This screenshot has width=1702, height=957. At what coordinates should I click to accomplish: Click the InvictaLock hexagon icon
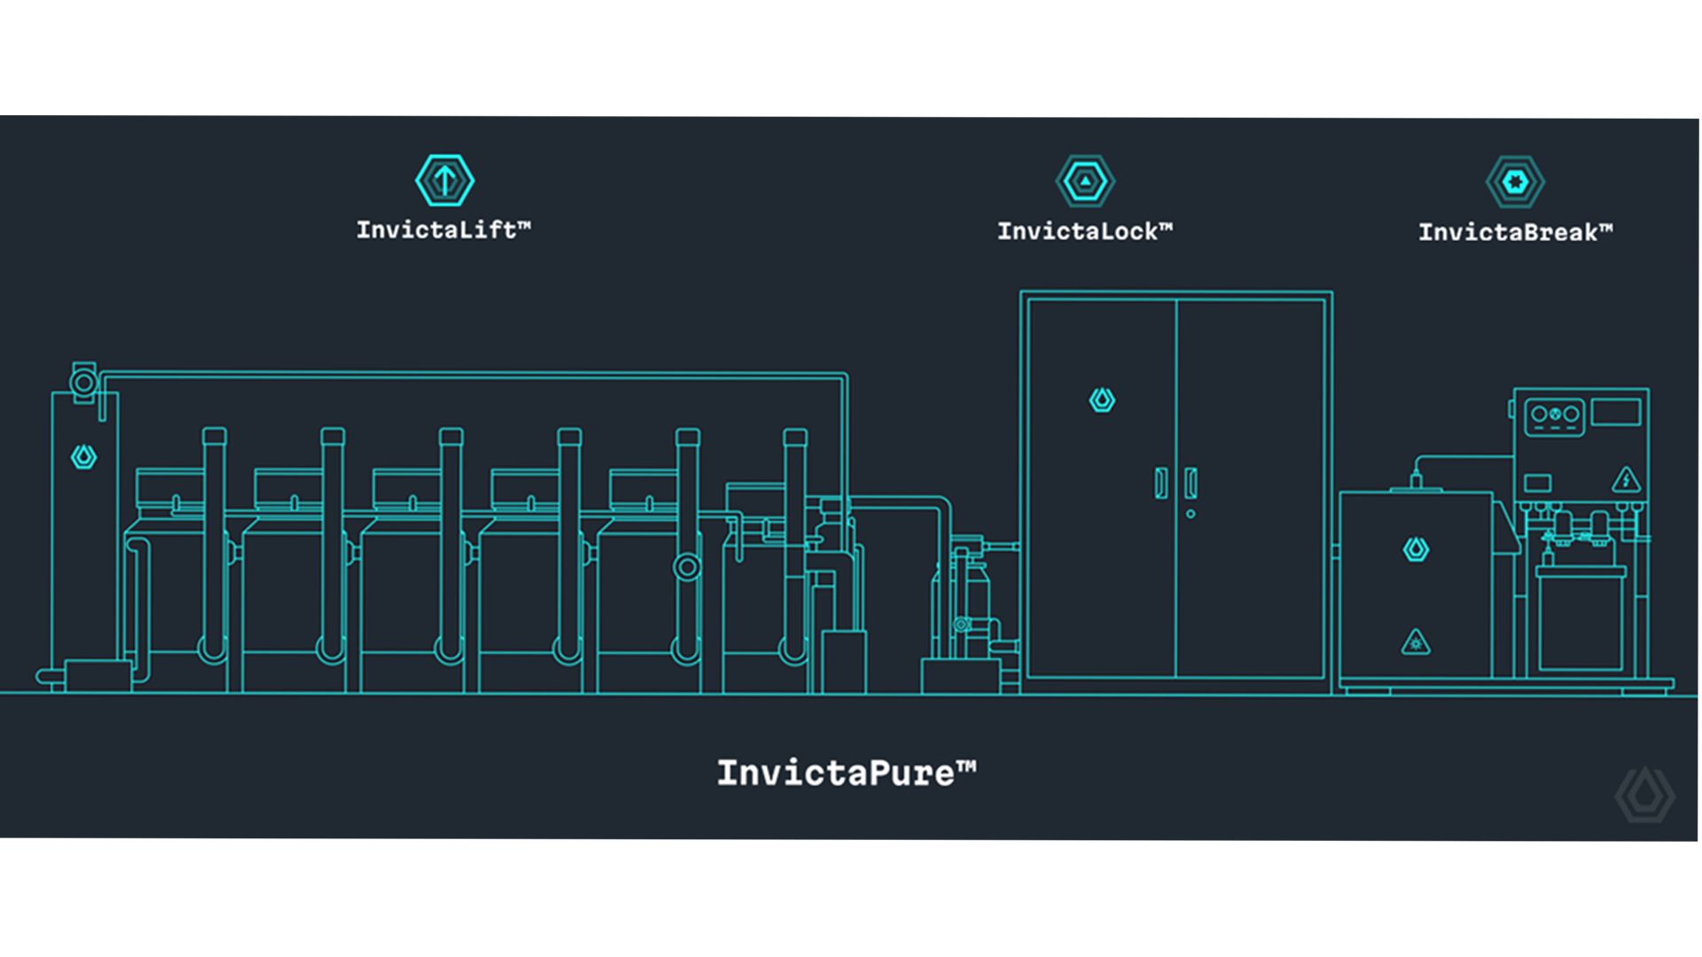click(x=1084, y=182)
